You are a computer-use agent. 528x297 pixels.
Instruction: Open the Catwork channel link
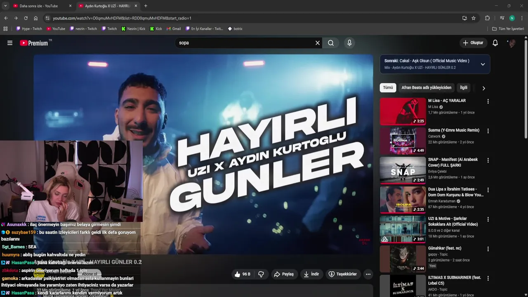(434, 137)
